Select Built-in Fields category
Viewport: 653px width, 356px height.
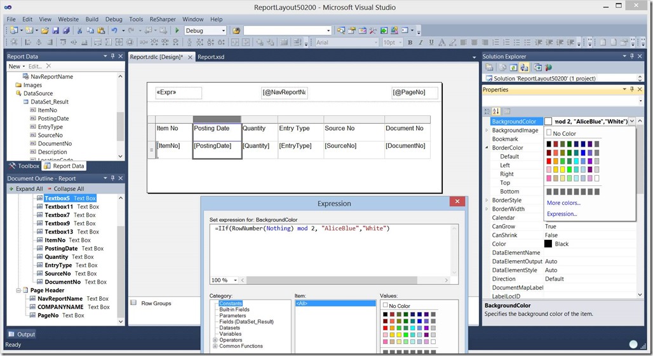click(x=234, y=310)
